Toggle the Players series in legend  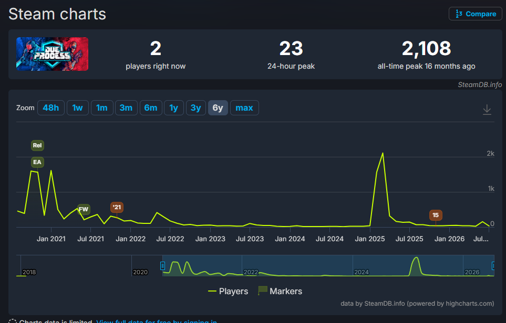pyautogui.click(x=228, y=291)
